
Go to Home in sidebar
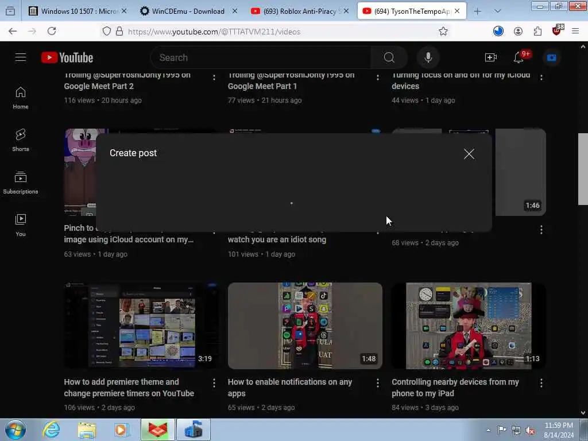point(21,98)
